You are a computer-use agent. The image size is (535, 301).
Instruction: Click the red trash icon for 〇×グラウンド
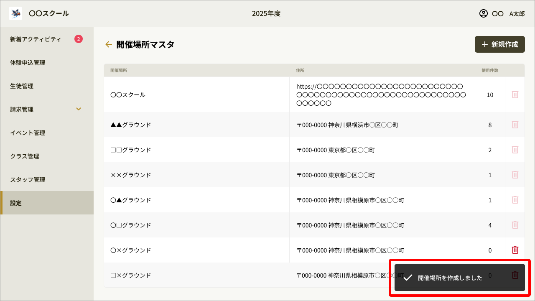(x=515, y=250)
